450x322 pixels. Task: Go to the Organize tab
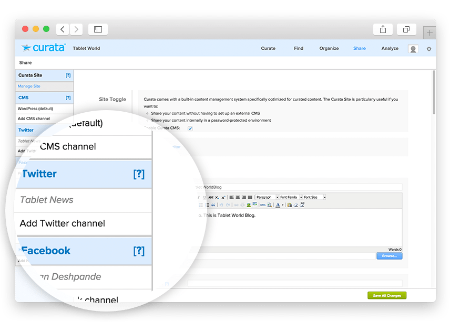(329, 48)
